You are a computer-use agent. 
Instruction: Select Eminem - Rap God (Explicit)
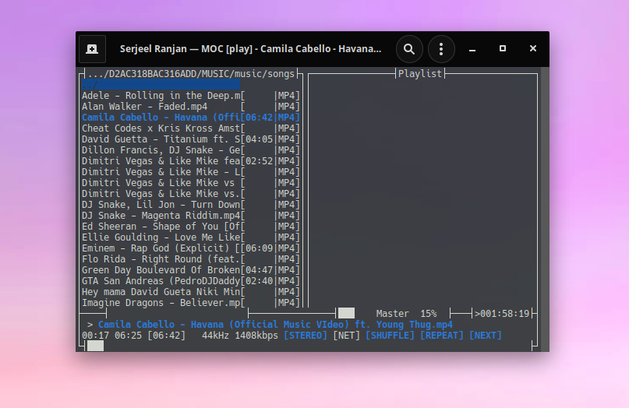point(190,248)
